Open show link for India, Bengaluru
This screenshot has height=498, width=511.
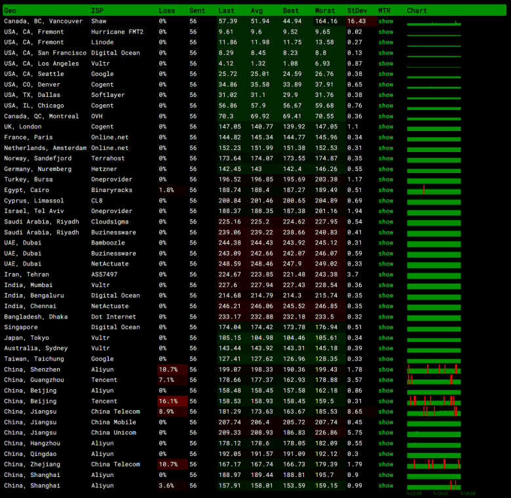(385, 296)
